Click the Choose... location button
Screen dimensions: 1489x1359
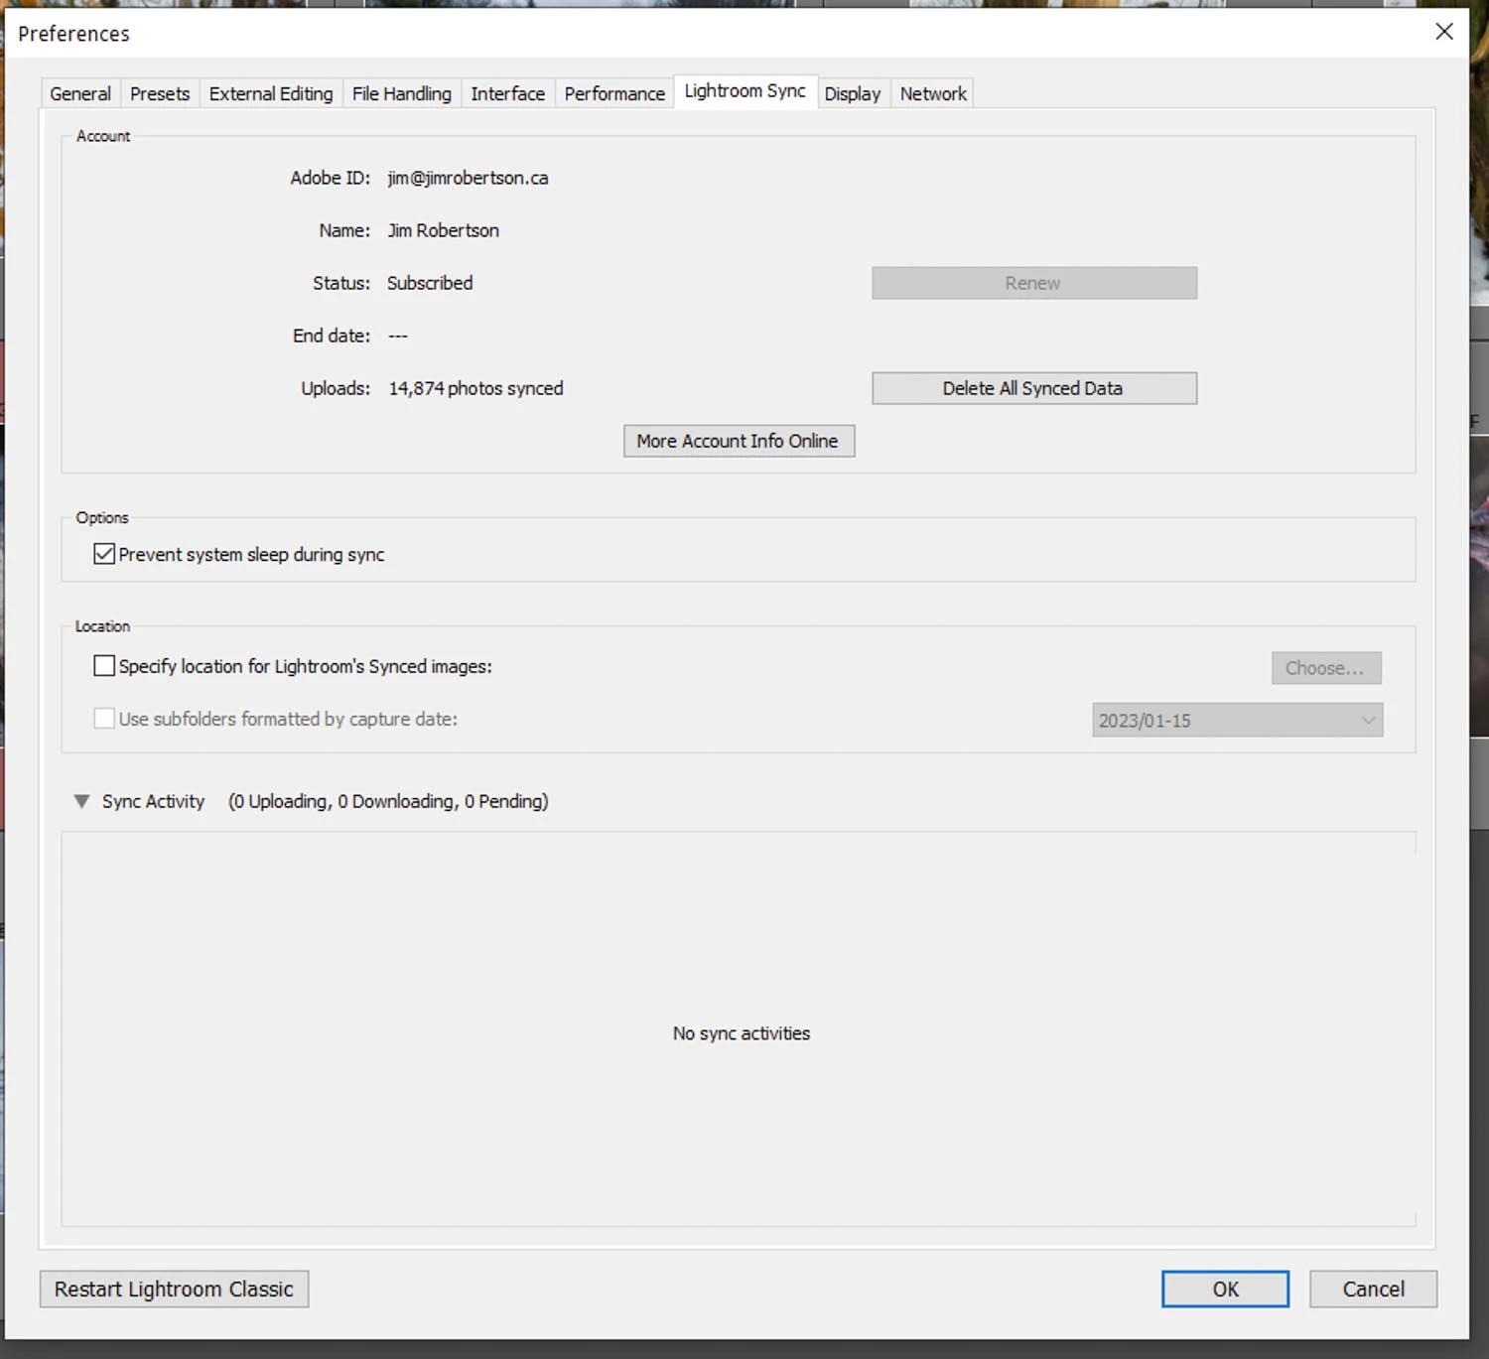tap(1326, 668)
